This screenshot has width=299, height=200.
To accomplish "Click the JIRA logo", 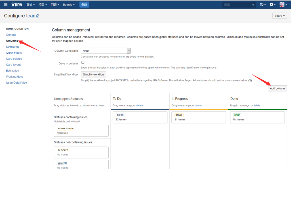I will click(17, 5).
